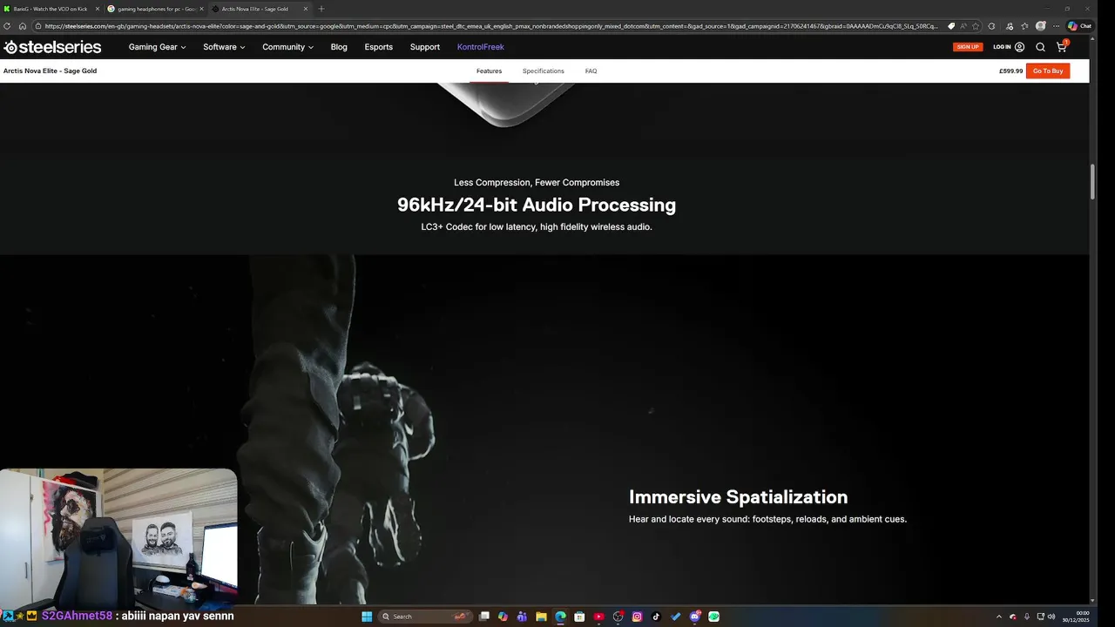Open the YouTube taskbar icon

point(598,617)
